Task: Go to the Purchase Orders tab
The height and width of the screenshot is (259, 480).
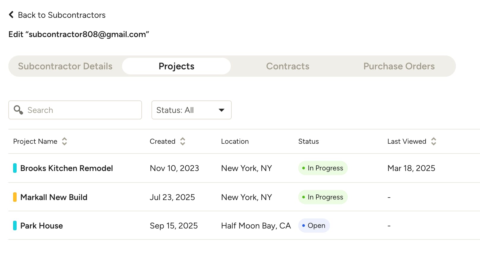Action: [399, 66]
